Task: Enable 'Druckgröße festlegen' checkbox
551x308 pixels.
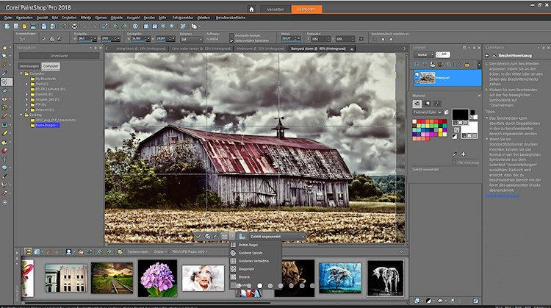Action: 233,35
